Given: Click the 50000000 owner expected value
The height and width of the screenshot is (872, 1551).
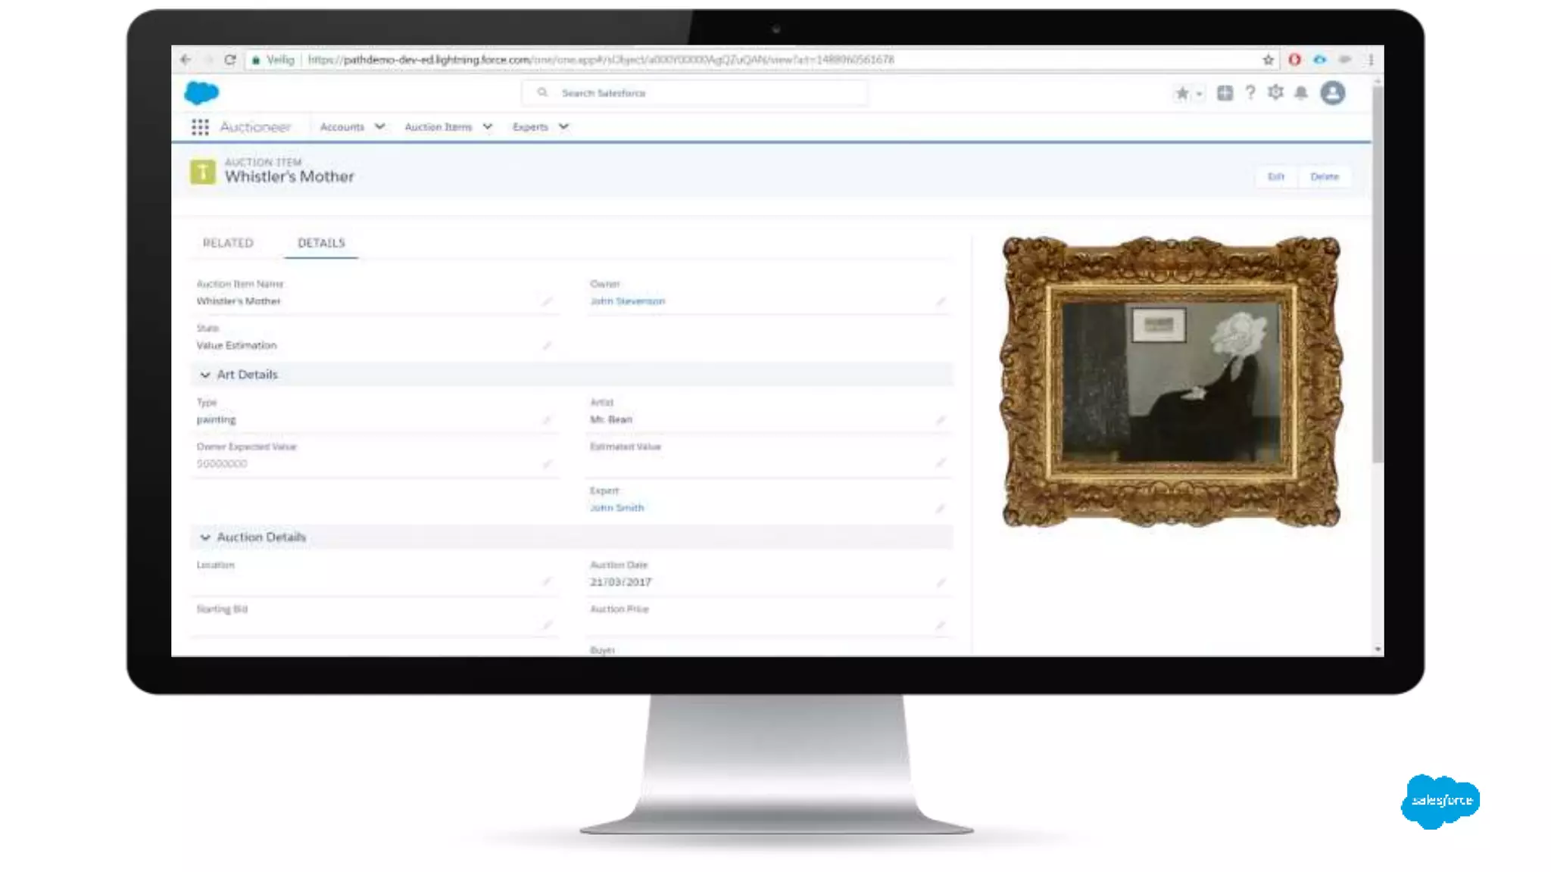Looking at the screenshot, I should pos(222,463).
